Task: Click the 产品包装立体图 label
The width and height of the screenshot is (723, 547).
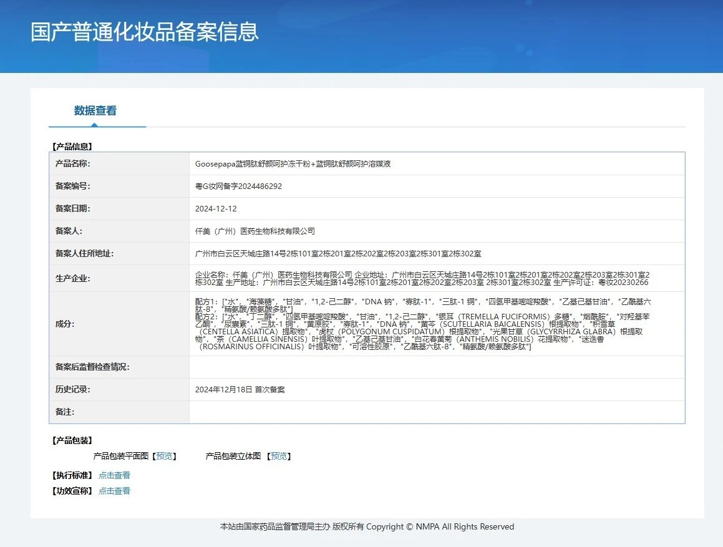Action: click(x=233, y=456)
